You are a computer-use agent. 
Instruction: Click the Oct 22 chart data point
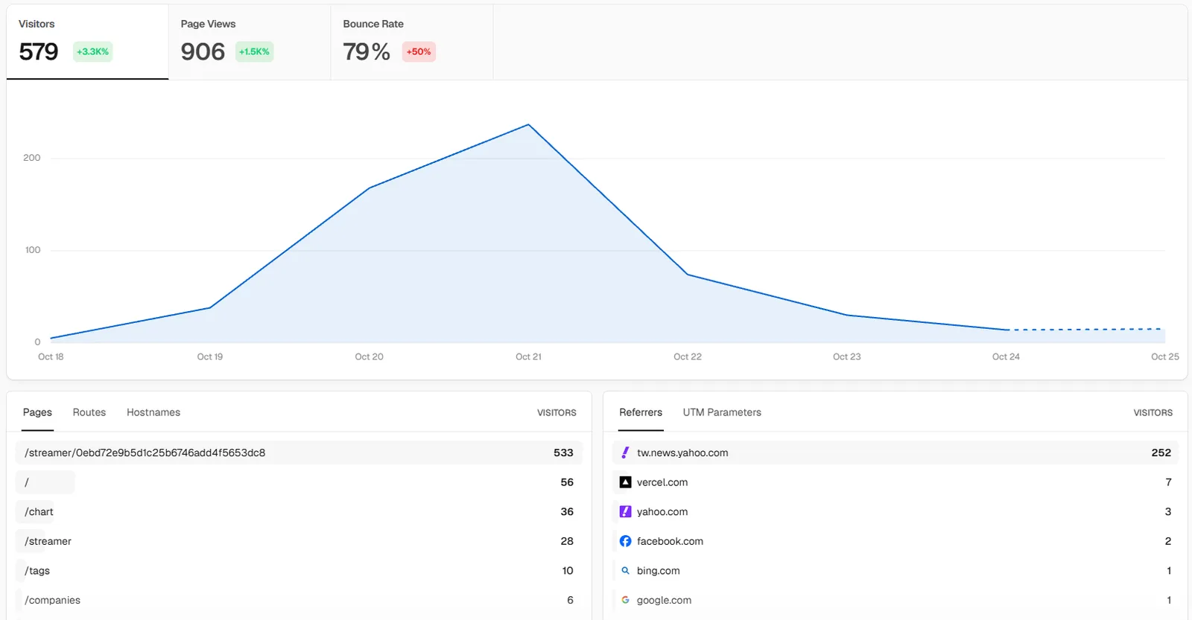pyautogui.click(x=688, y=275)
